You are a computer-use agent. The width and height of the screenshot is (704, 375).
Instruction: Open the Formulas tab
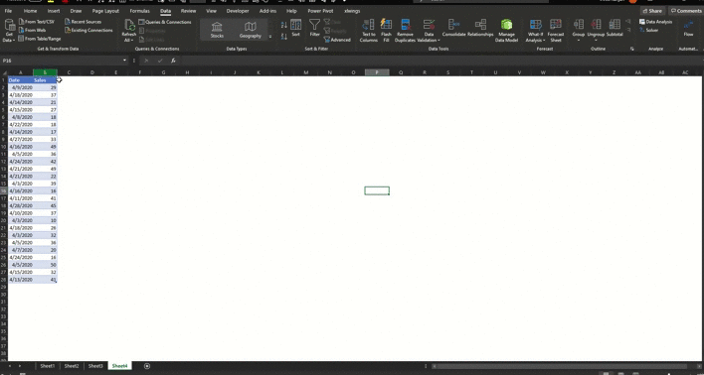pyautogui.click(x=139, y=11)
